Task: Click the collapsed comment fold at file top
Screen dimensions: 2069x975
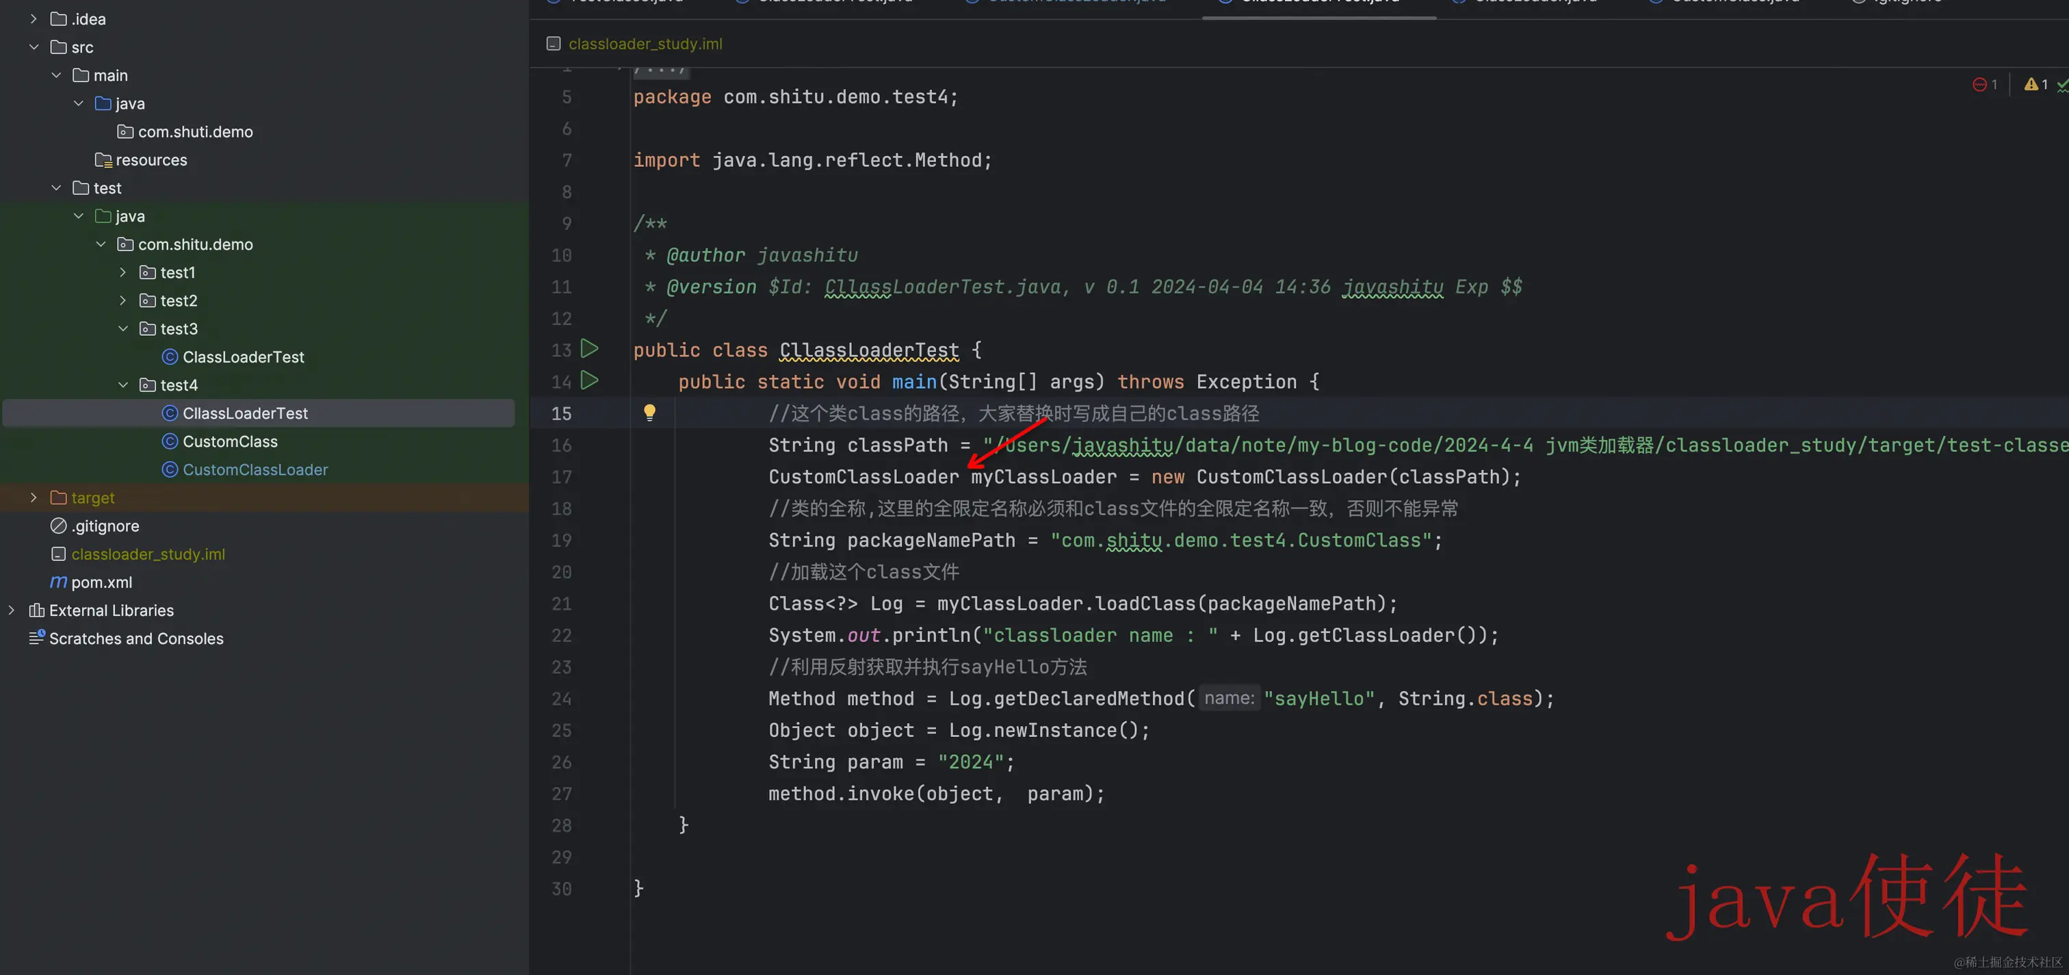Action: point(660,70)
